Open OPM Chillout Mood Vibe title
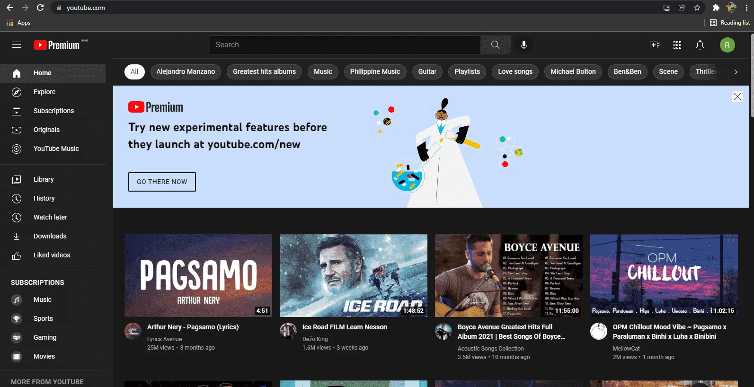The width and height of the screenshot is (754, 387). click(x=669, y=332)
